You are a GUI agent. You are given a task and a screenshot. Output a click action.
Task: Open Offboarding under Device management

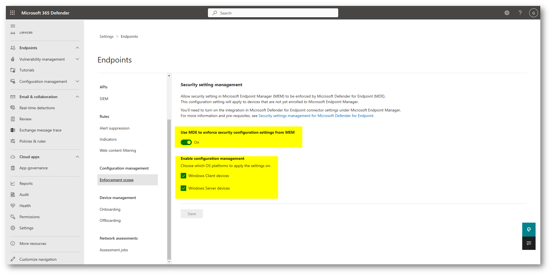pyautogui.click(x=110, y=220)
